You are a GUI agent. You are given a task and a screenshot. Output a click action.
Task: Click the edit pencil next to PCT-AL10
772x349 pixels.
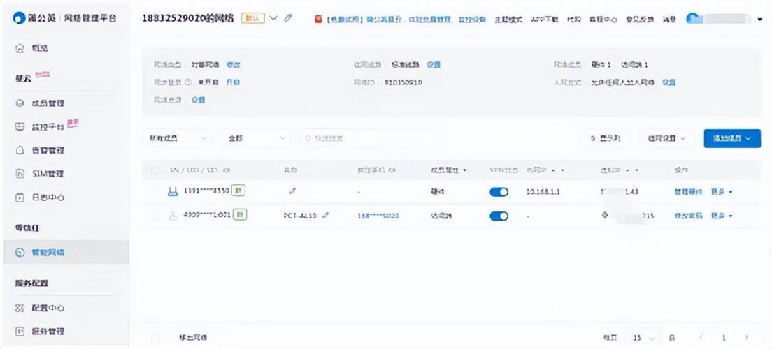tap(325, 216)
